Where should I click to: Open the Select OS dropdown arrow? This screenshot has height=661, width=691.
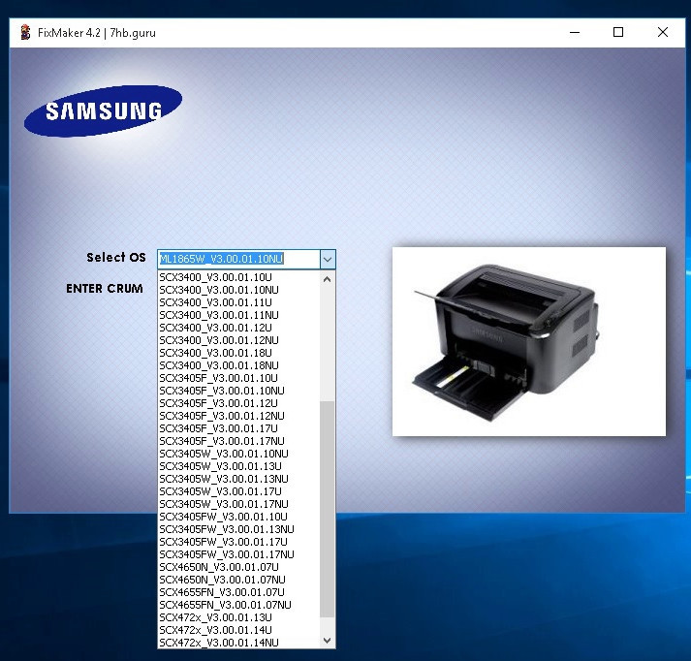pyautogui.click(x=328, y=259)
